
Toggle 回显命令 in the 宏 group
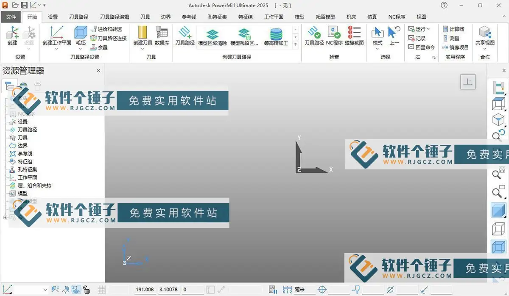pyautogui.click(x=421, y=47)
